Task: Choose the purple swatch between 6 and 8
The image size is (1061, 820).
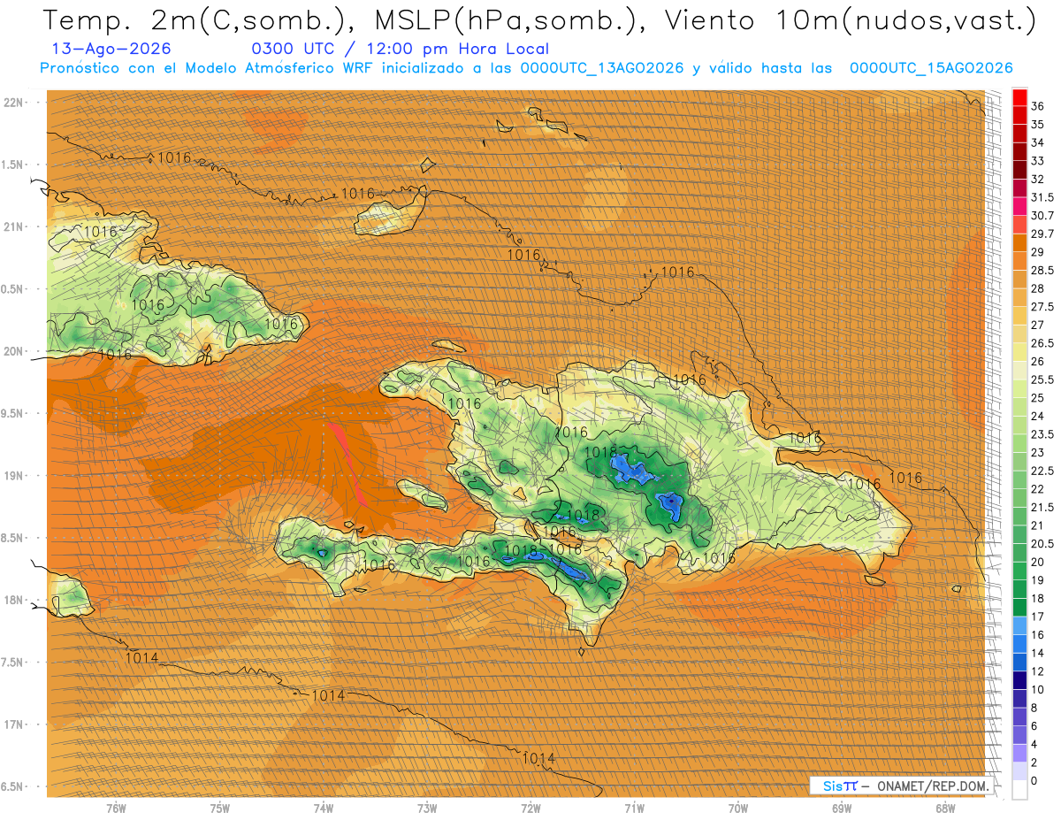Action: click(x=1019, y=717)
